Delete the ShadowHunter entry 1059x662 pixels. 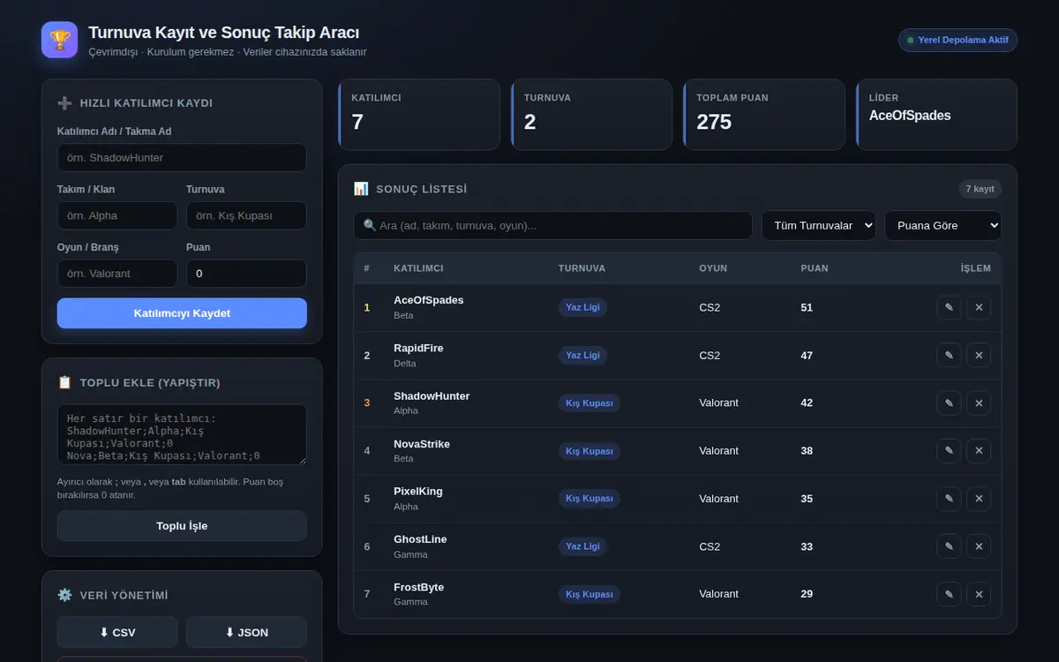click(x=979, y=402)
